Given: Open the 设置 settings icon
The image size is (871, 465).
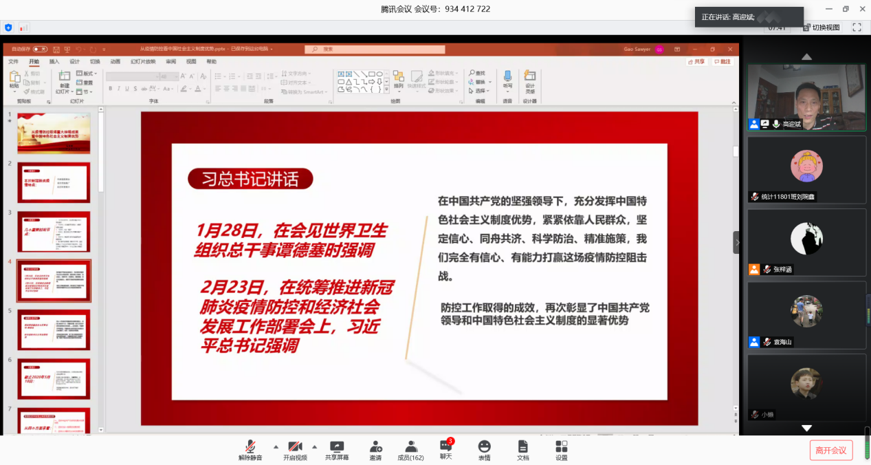Looking at the screenshot, I should [562, 447].
